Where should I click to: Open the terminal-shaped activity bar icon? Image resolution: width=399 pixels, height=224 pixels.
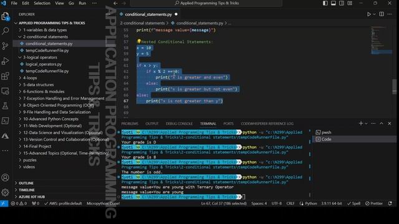(5, 121)
